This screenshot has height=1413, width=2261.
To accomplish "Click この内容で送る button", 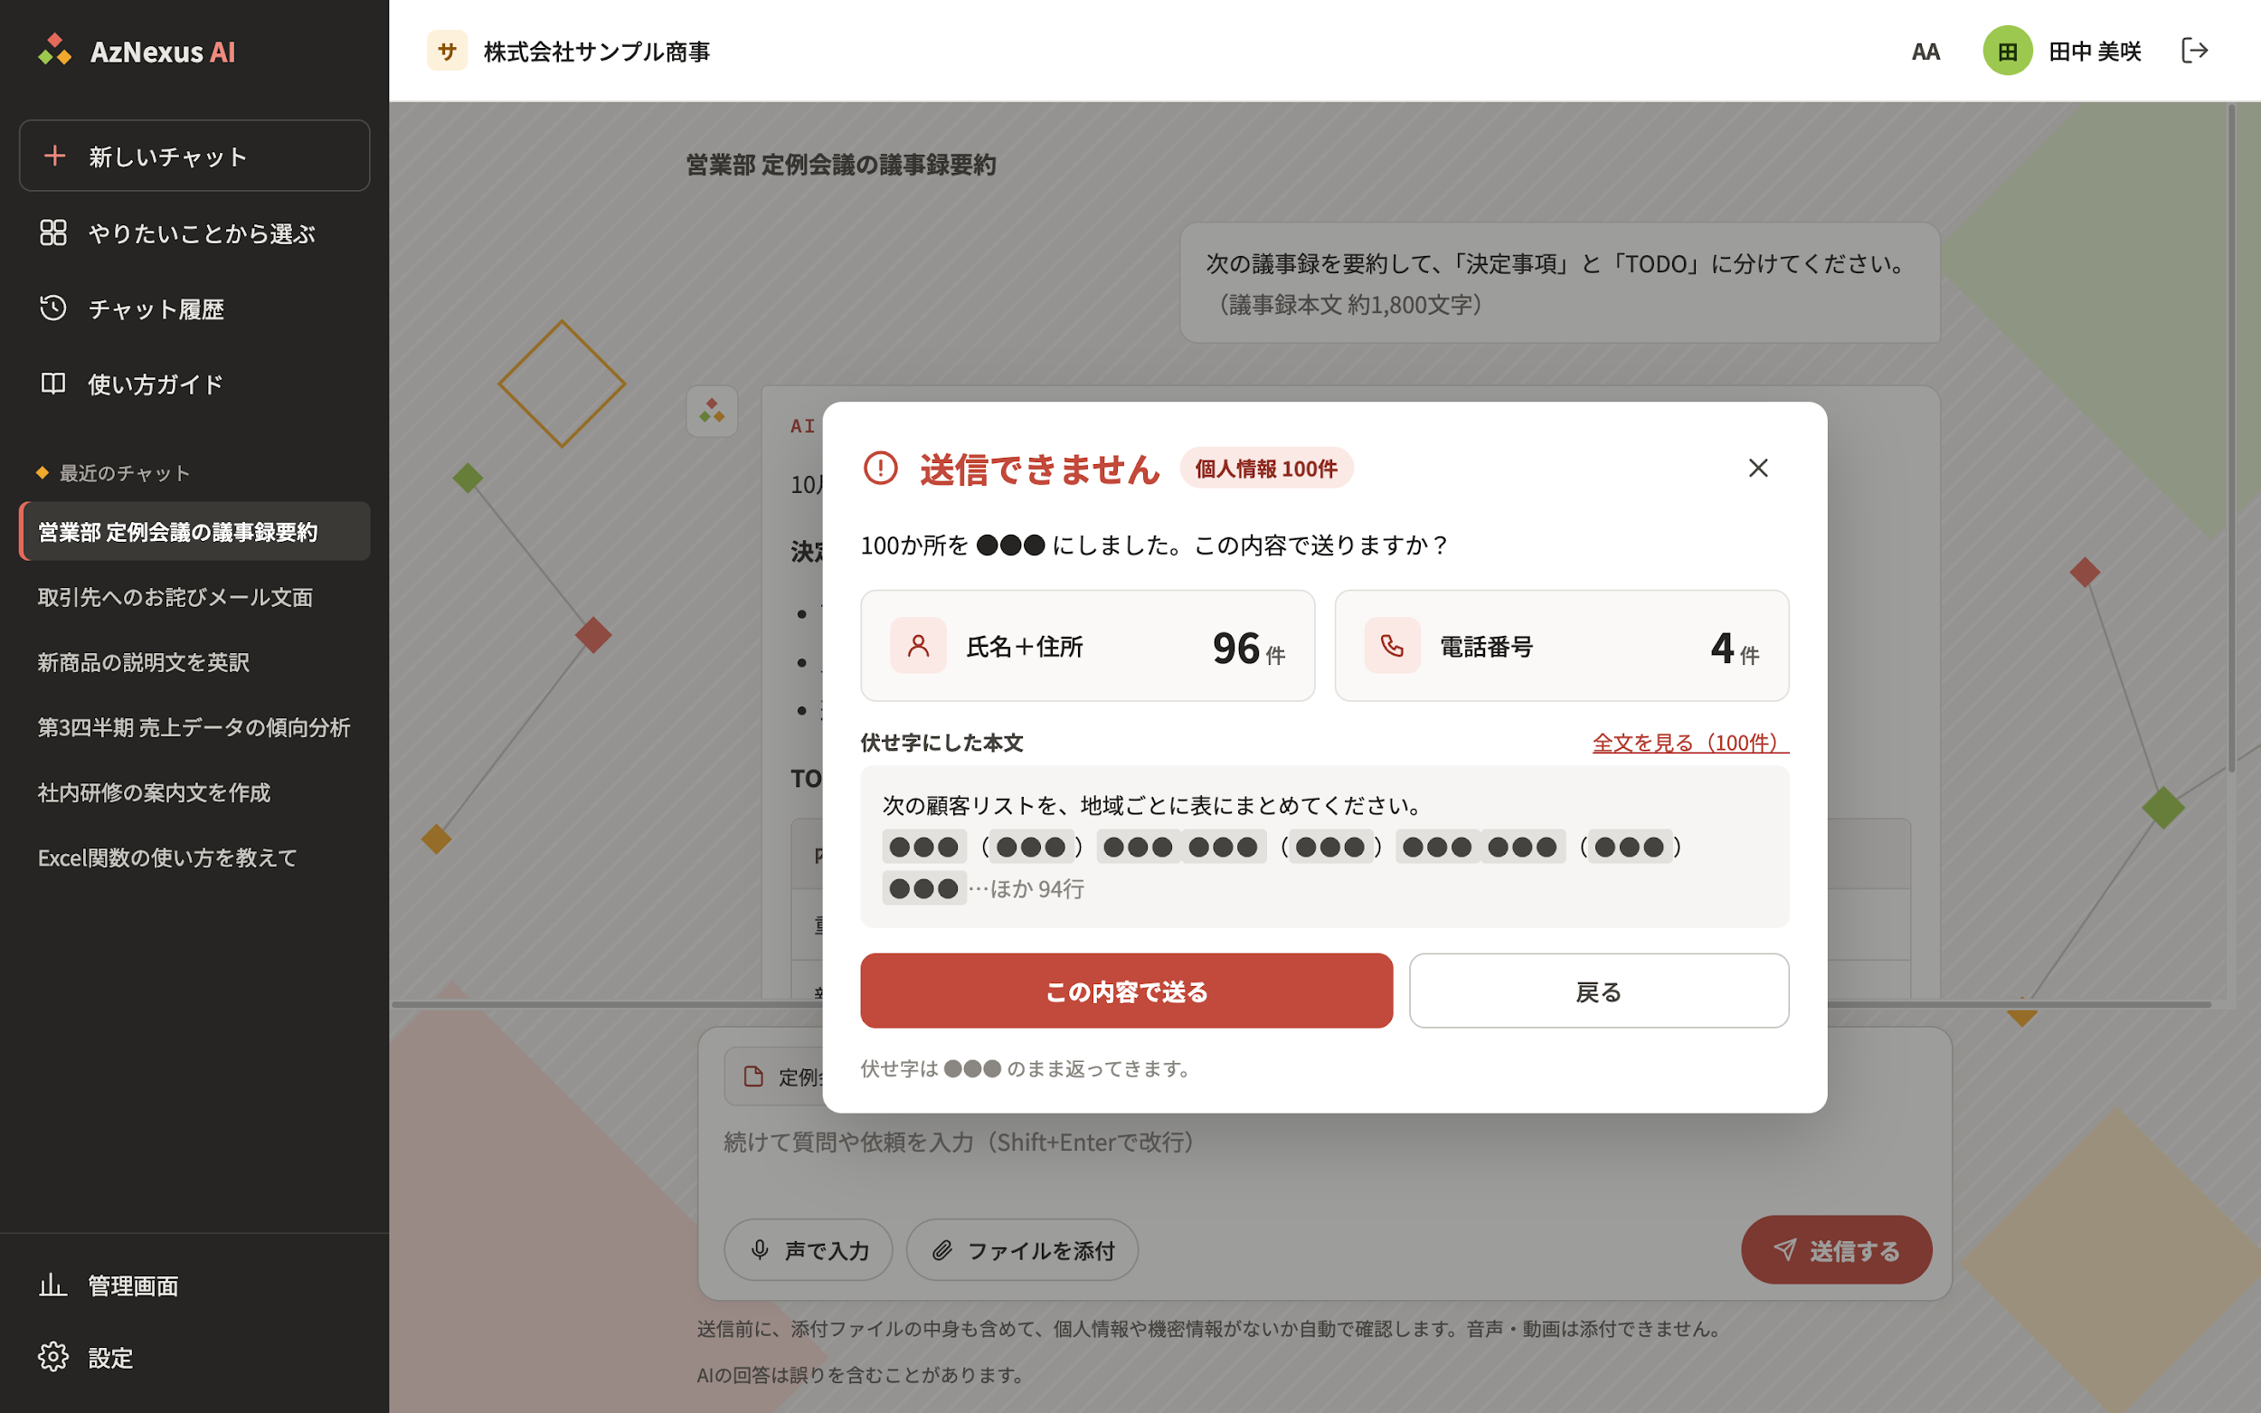I will [x=1126, y=991].
